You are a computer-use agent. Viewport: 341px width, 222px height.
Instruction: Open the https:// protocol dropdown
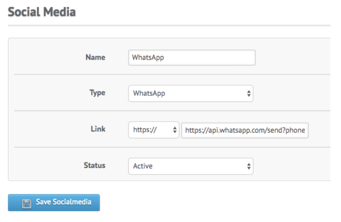[x=153, y=130]
